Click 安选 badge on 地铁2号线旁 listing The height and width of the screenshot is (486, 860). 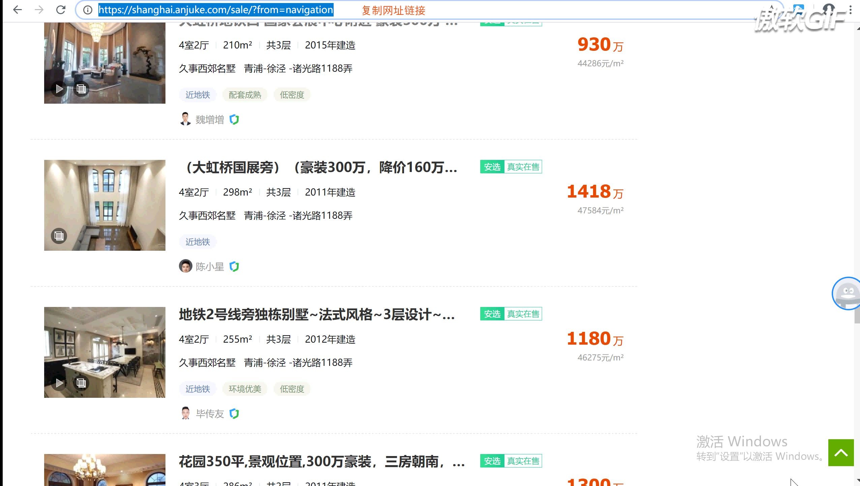pyautogui.click(x=492, y=314)
